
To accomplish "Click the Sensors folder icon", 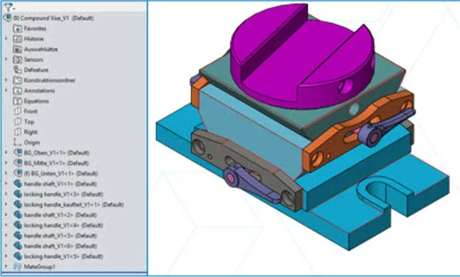I will click(x=17, y=59).
